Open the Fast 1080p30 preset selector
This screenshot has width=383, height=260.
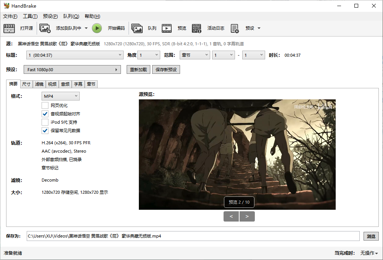click(x=72, y=70)
